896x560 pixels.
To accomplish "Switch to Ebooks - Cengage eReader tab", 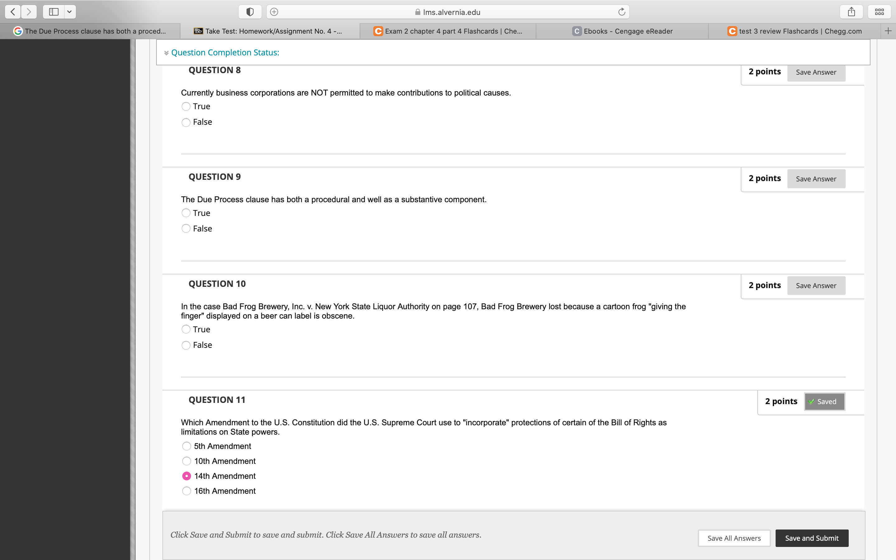I will click(x=622, y=31).
